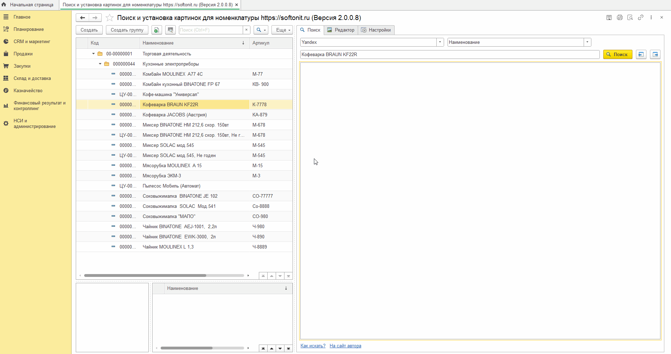Switch to the Редактор tab
Image resolution: width=671 pixels, height=354 pixels.
(x=341, y=30)
